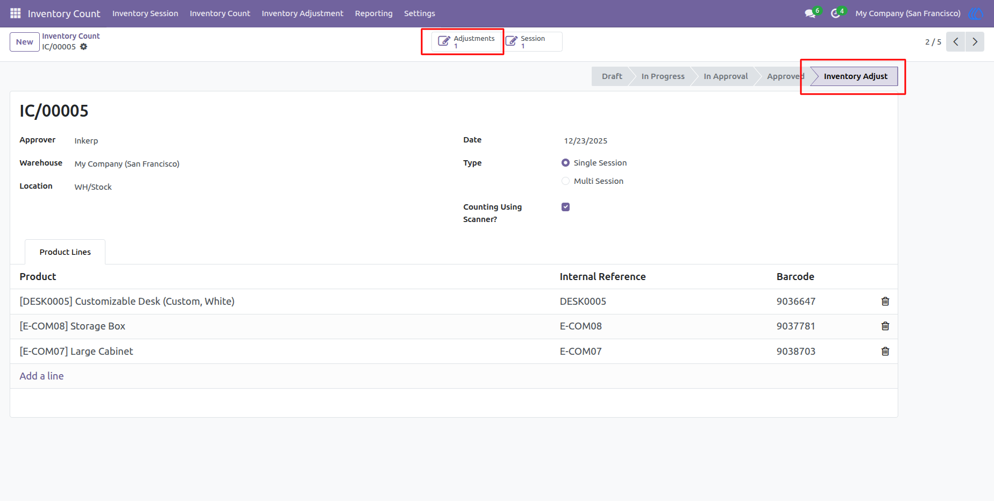The height and width of the screenshot is (501, 994).
Task: Toggle the Counting Using Scanner checkbox
Action: click(x=565, y=207)
